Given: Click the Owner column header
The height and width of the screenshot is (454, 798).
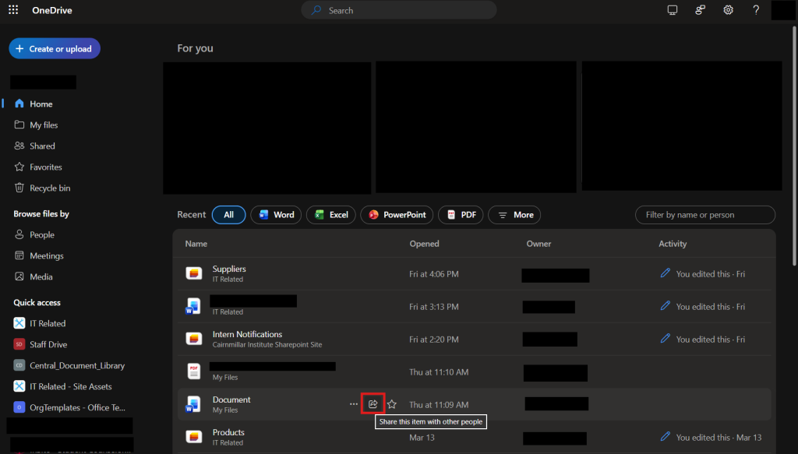Looking at the screenshot, I should (x=538, y=244).
